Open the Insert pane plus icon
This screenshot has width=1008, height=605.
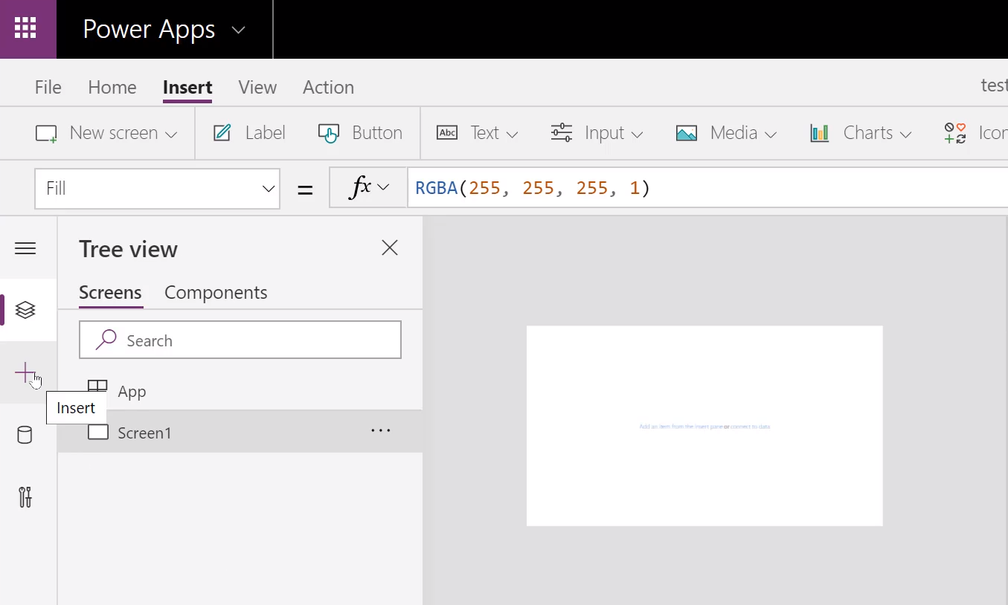[25, 372]
